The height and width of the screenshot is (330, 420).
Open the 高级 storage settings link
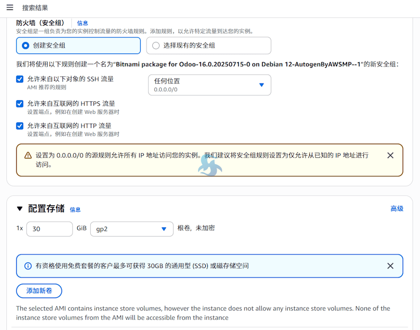click(x=396, y=209)
